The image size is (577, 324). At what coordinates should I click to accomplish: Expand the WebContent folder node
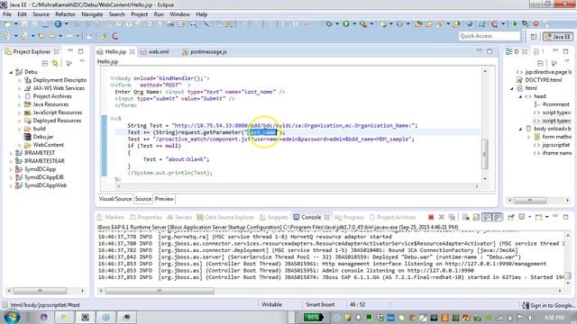pos(20,145)
